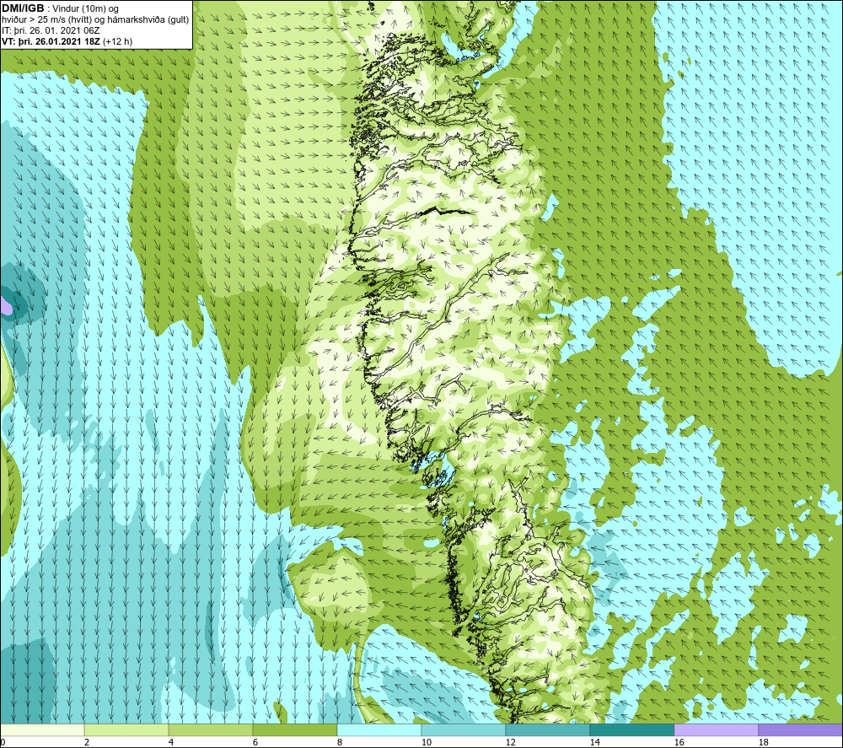Click the teal 12–14 scale segment
The width and height of the screenshot is (843, 748).
click(x=547, y=729)
